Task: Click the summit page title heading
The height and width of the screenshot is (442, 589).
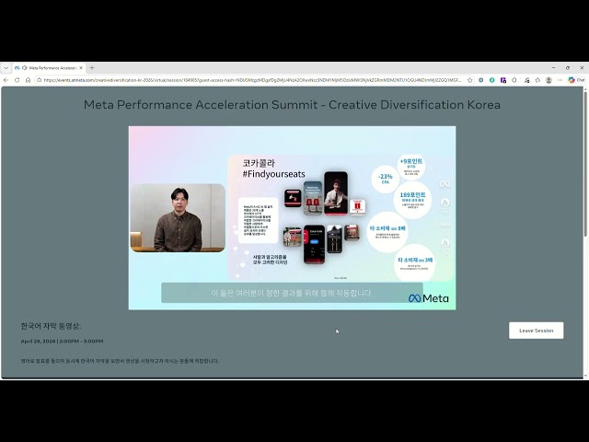Action: point(292,104)
